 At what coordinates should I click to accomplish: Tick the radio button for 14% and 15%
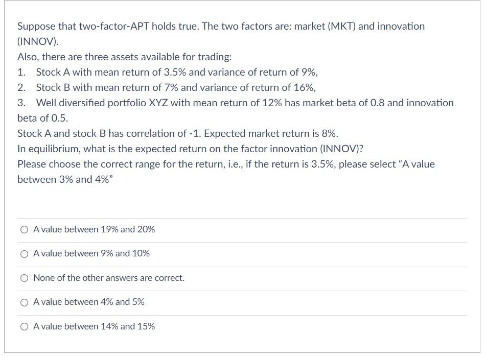24,326
